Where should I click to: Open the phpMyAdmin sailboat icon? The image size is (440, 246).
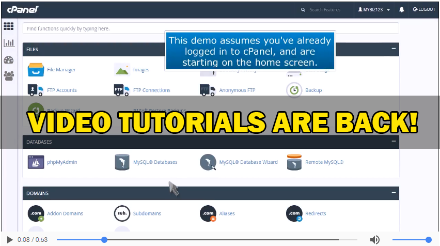tap(36, 162)
